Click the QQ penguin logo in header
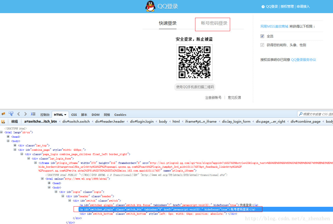Screen dimensions: 333x224 point(150,6)
